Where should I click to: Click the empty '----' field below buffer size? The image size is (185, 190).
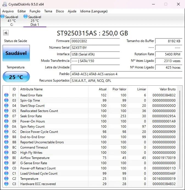[x=169, y=47]
